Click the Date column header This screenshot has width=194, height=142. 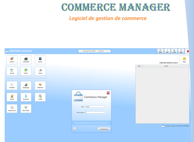tap(139, 66)
